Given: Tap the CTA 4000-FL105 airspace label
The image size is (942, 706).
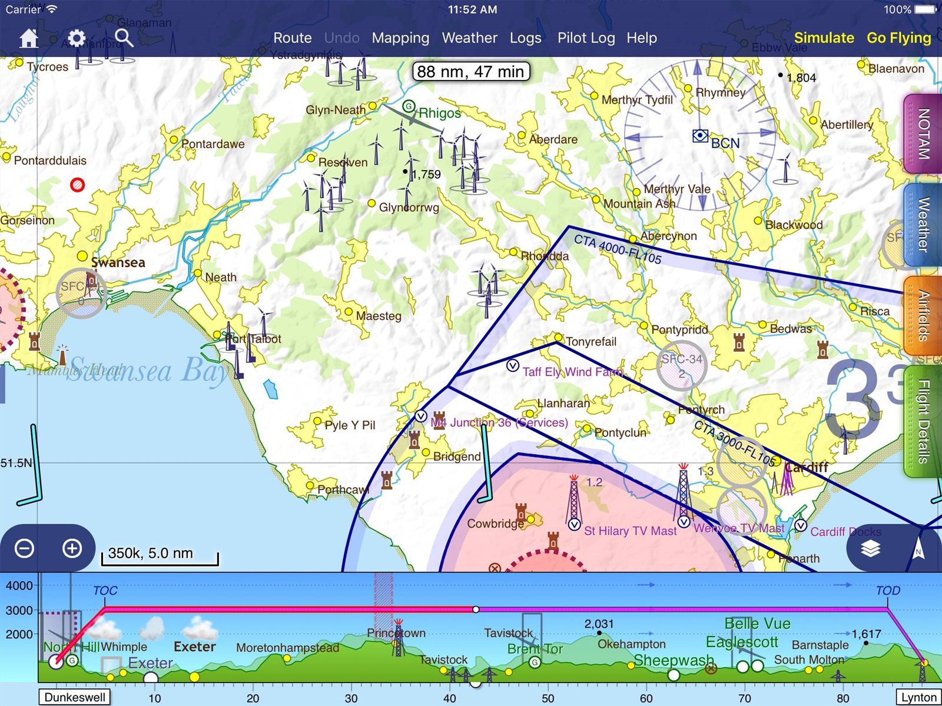Looking at the screenshot, I should coord(618,249).
